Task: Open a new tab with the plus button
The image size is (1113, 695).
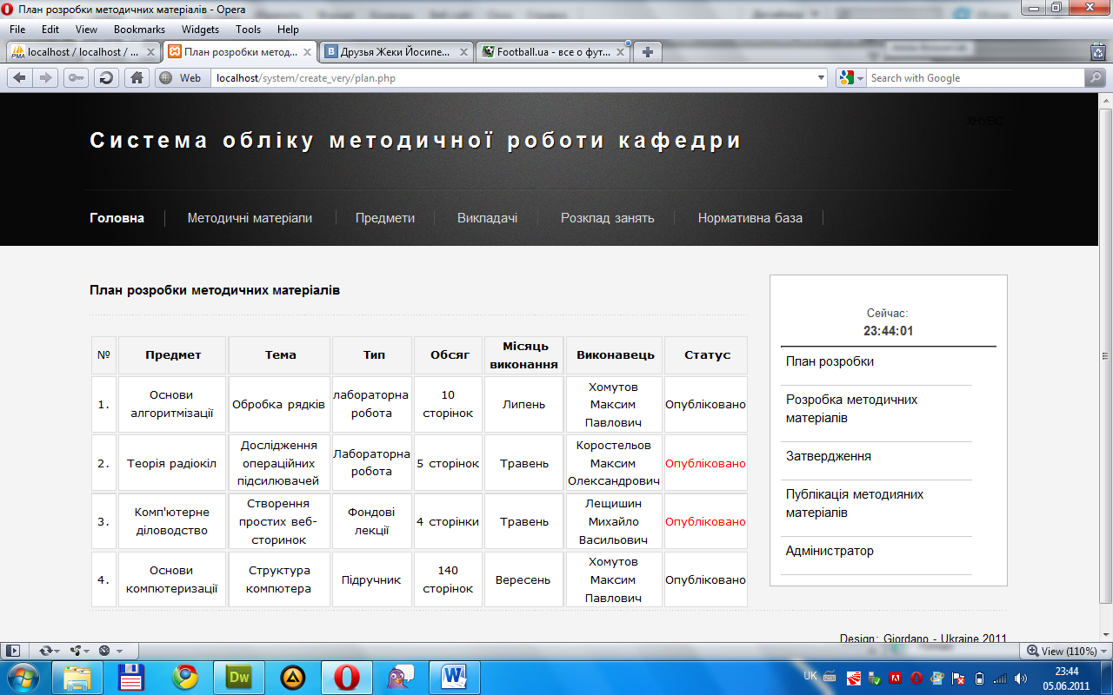Action: click(x=647, y=52)
